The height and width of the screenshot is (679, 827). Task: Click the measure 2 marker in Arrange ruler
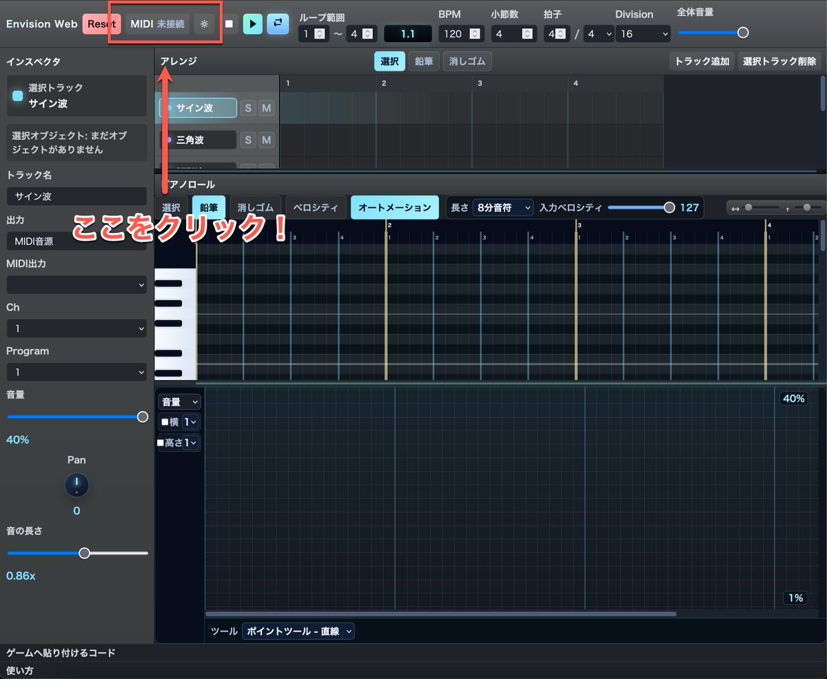coord(384,83)
